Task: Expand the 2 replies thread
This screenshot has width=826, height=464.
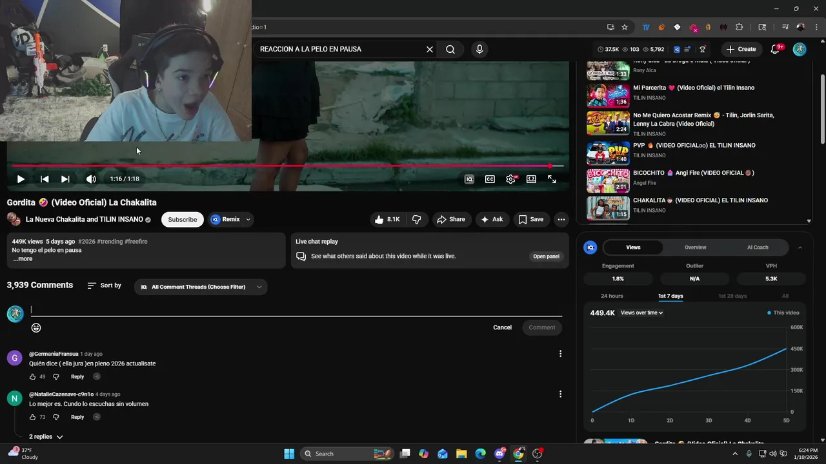Action: coord(46,437)
